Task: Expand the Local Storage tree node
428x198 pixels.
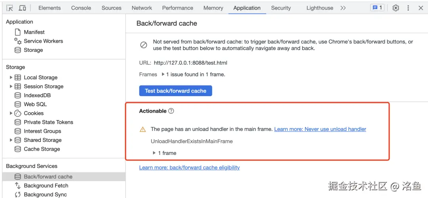Action: (11, 77)
